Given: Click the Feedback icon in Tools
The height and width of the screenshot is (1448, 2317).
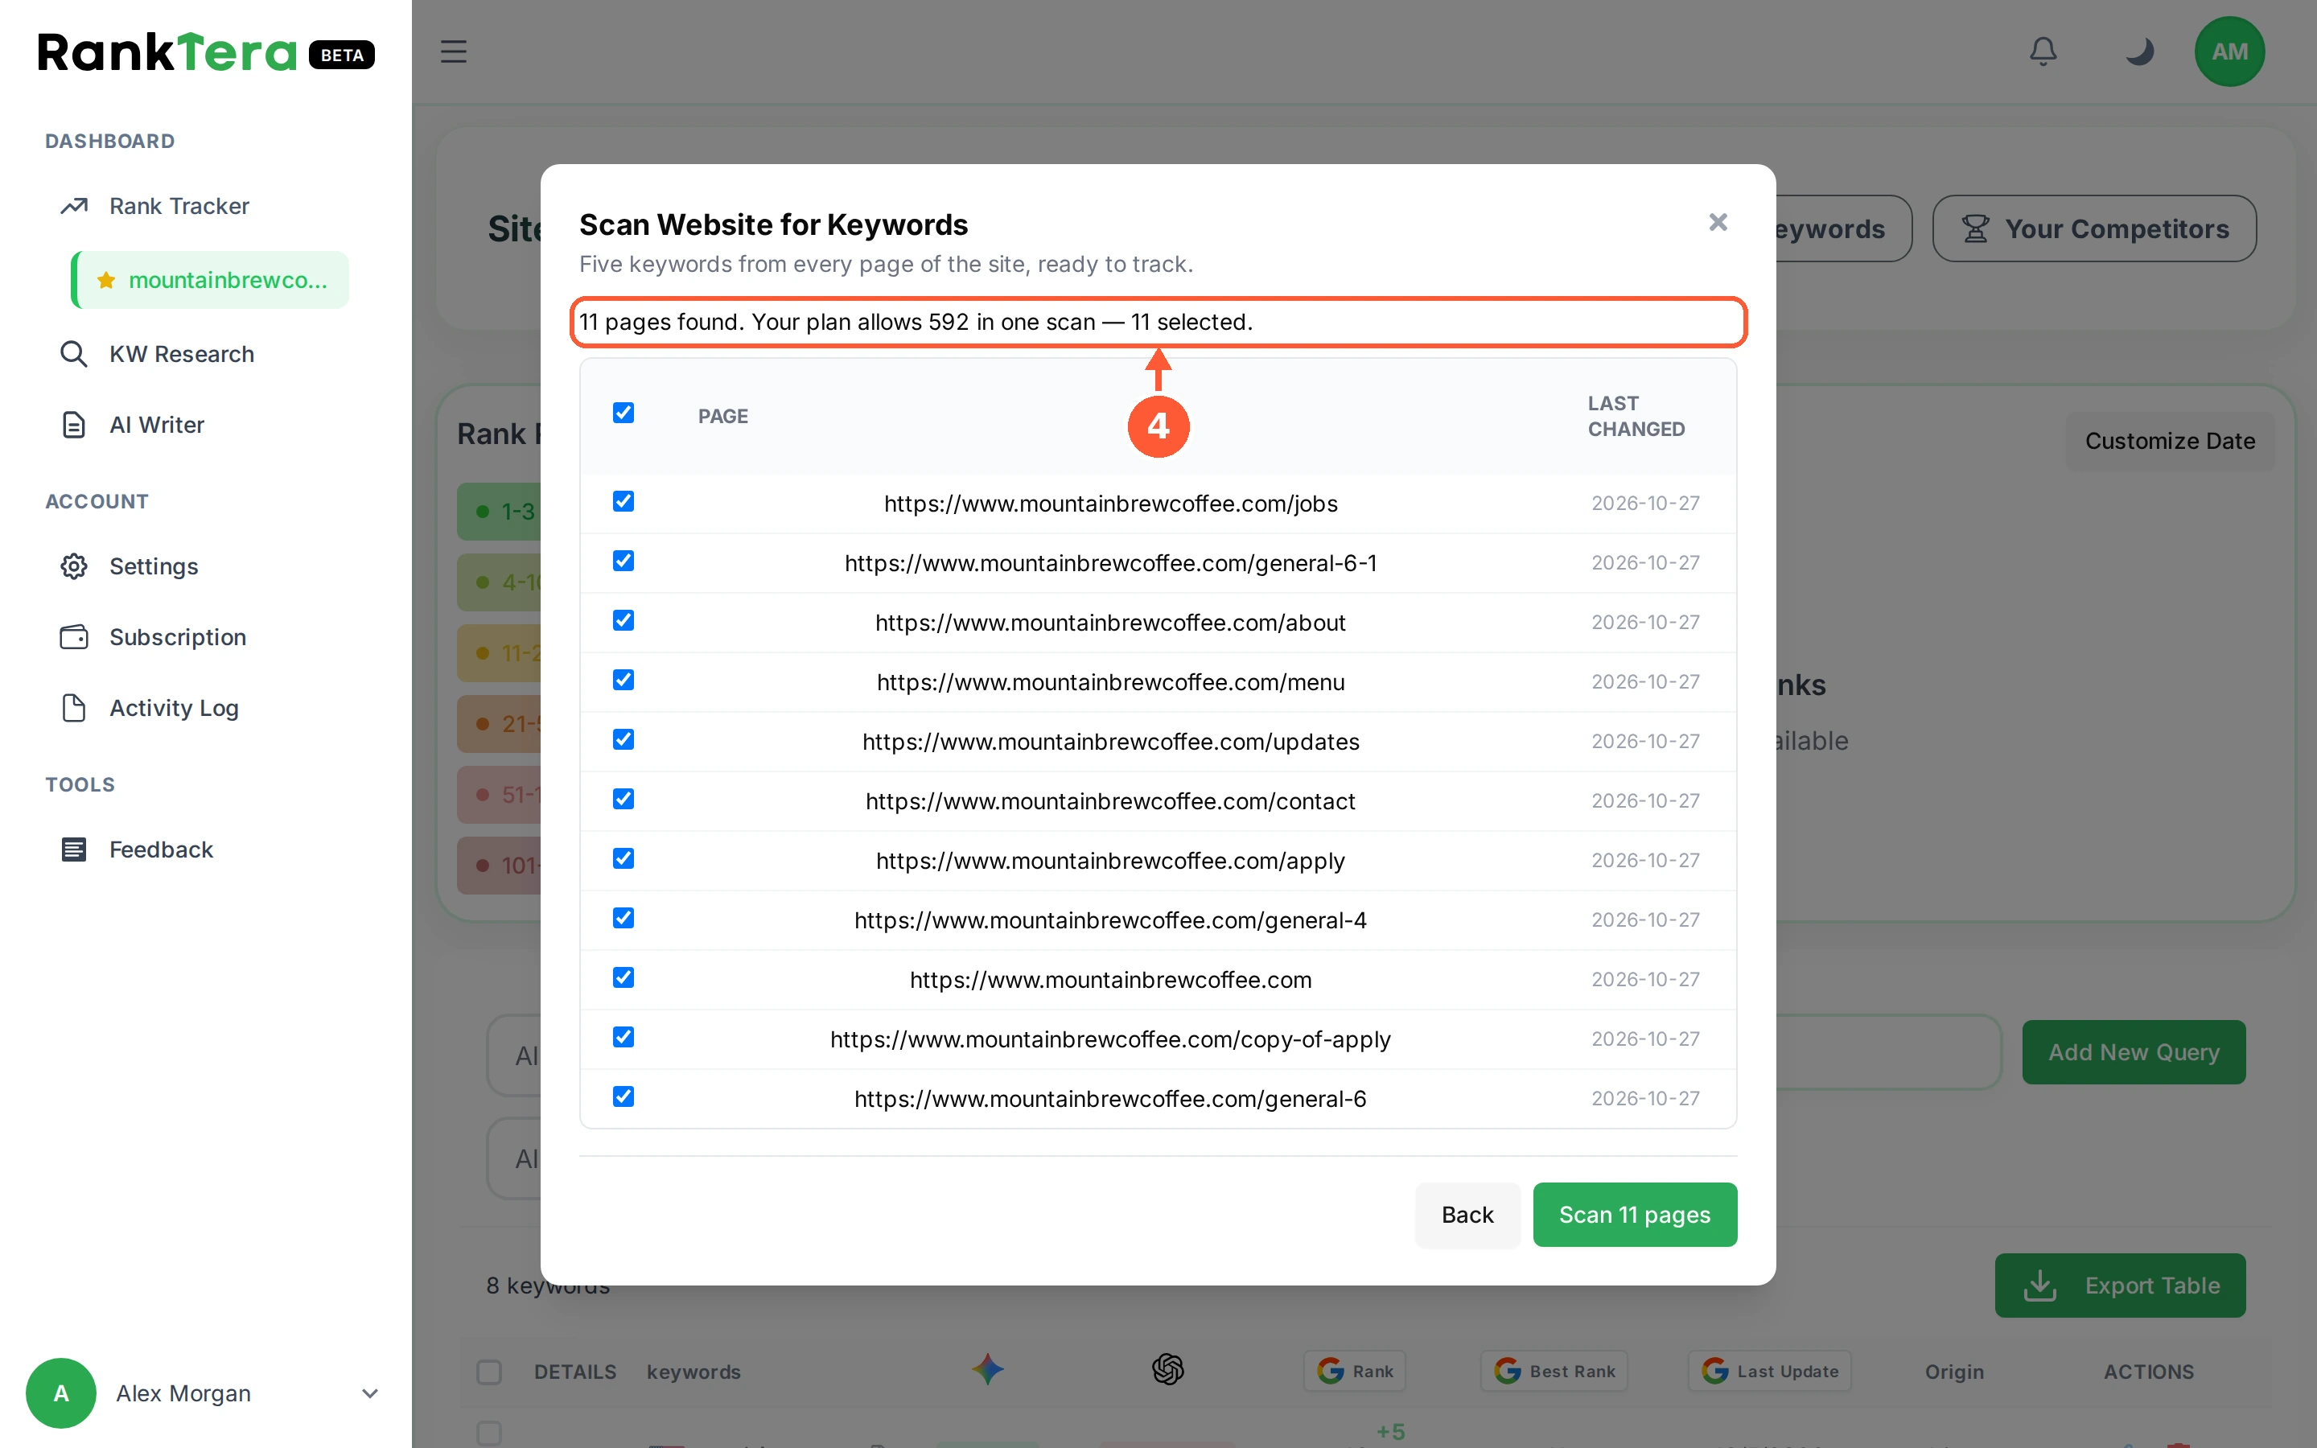Looking at the screenshot, I should pyautogui.click(x=74, y=849).
